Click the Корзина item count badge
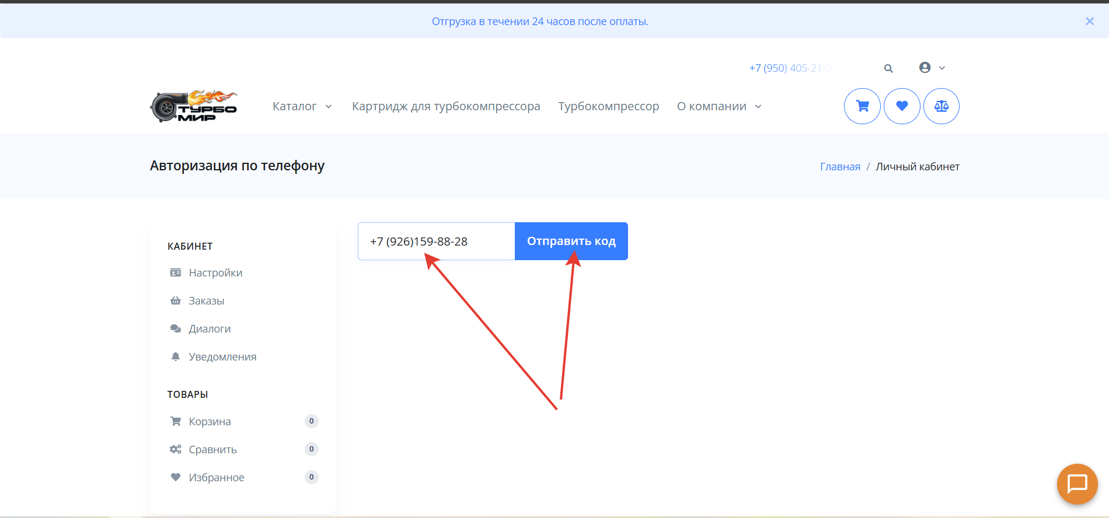This screenshot has height=518, width=1109. [x=312, y=421]
